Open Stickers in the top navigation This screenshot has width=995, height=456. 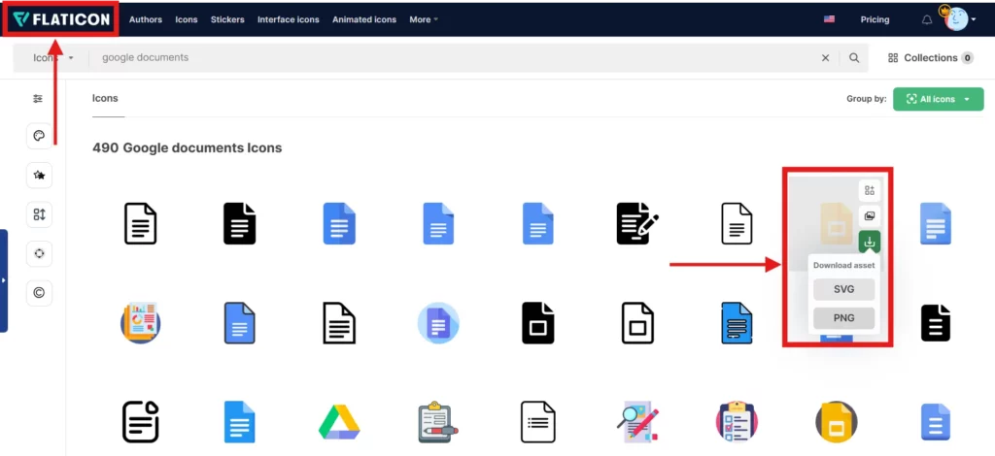227,19
